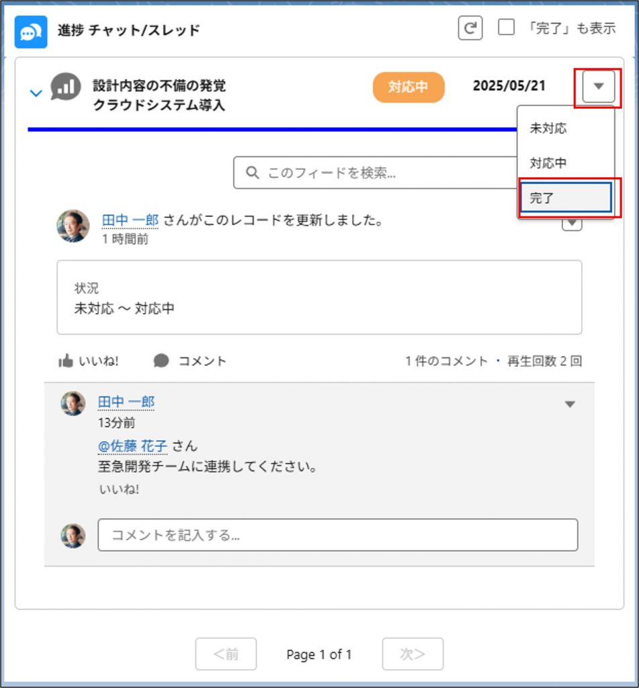This screenshot has width=639, height=688.
Task: Choose 完了 in the status menu
Action: click(565, 199)
